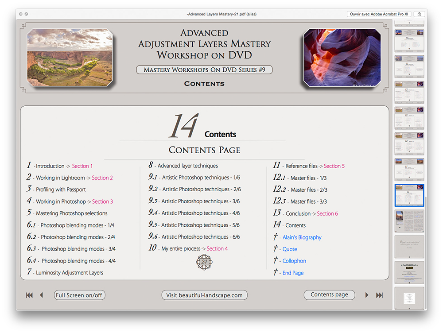Click dagger icon beside Alain's Biography
Screen dimensions: 443x333
pos(276,237)
